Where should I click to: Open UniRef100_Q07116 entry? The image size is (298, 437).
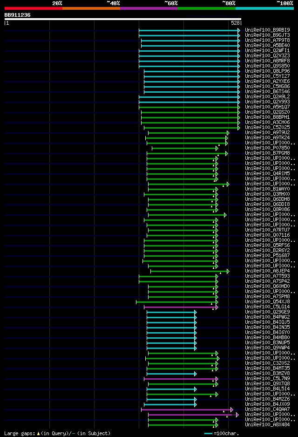click(267, 235)
